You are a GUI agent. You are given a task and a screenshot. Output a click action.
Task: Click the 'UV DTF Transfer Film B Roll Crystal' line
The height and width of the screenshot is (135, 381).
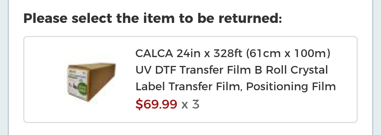pos(231,70)
